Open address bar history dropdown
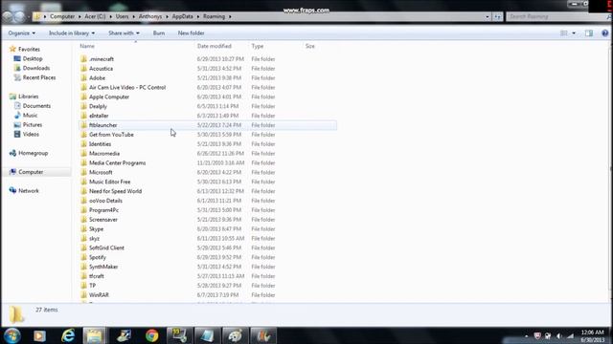 pyautogui.click(x=488, y=17)
